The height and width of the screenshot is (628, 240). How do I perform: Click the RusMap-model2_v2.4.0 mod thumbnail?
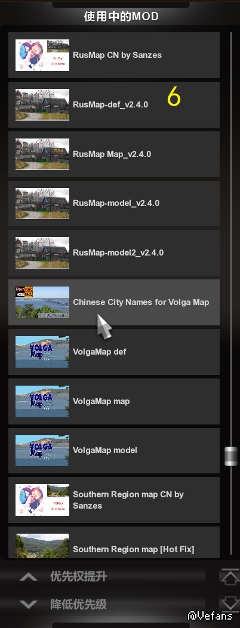(42, 253)
